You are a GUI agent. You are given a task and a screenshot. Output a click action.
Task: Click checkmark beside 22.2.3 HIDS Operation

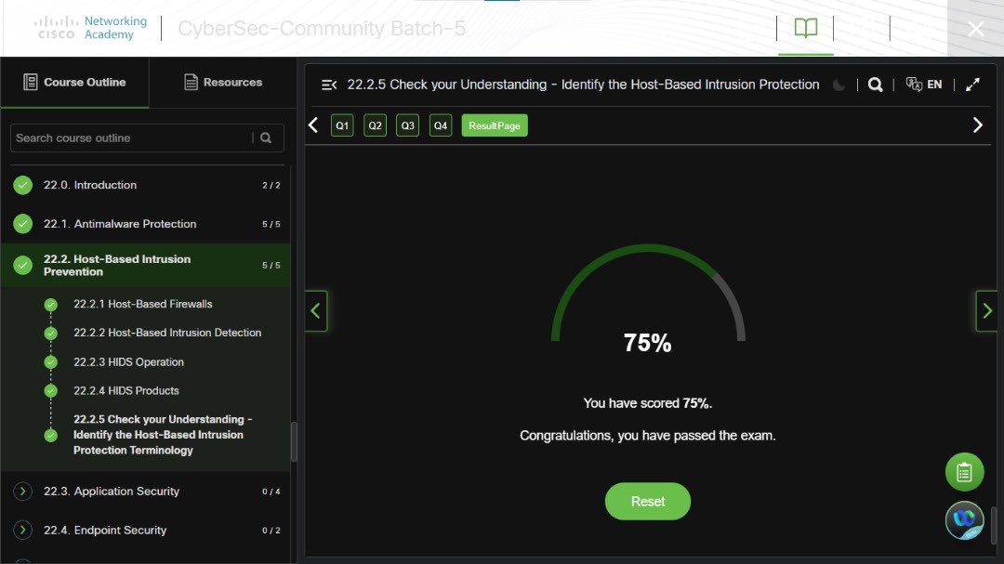50,362
